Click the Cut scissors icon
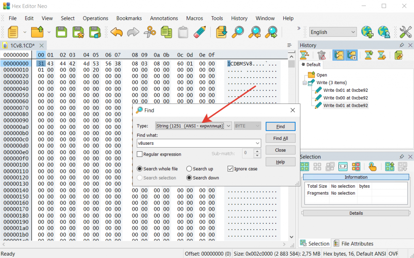The width and height of the screenshot is (414, 258). (150, 32)
